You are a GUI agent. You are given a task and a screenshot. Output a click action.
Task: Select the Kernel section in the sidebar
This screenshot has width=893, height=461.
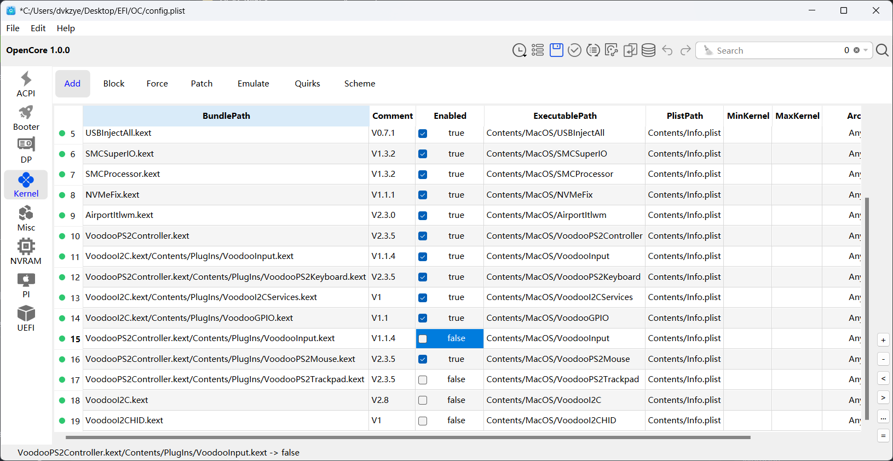[26, 185]
